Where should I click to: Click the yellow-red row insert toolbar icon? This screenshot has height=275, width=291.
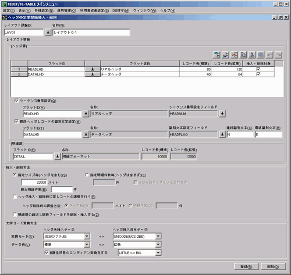pos(235,55)
